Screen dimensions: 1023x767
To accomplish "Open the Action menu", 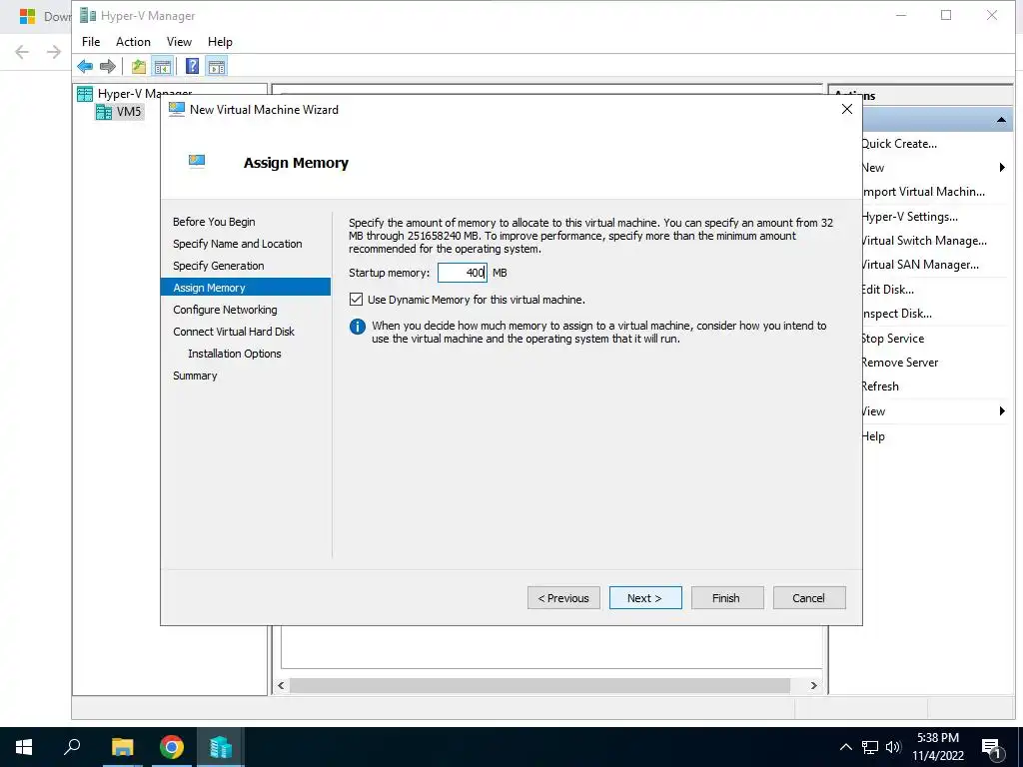I will coord(133,42).
